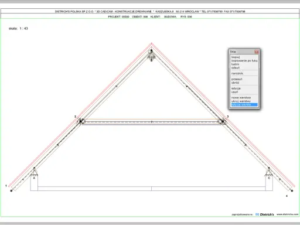Click the Dietrich's logo in footer
300x225 pixels.
pyautogui.click(x=265, y=214)
